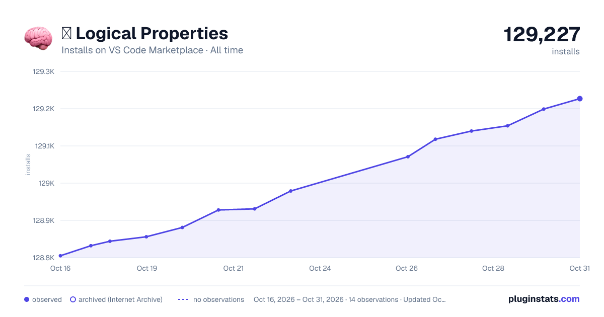Click the dashed 'no observations' legend line
Viewport: 604px width, 317px height.
coord(183,299)
